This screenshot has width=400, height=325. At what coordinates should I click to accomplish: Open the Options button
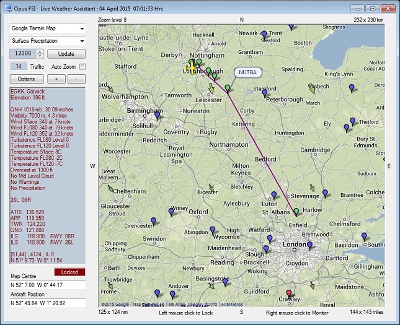[27, 79]
